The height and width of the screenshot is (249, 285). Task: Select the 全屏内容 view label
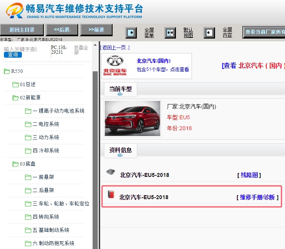pos(228,33)
